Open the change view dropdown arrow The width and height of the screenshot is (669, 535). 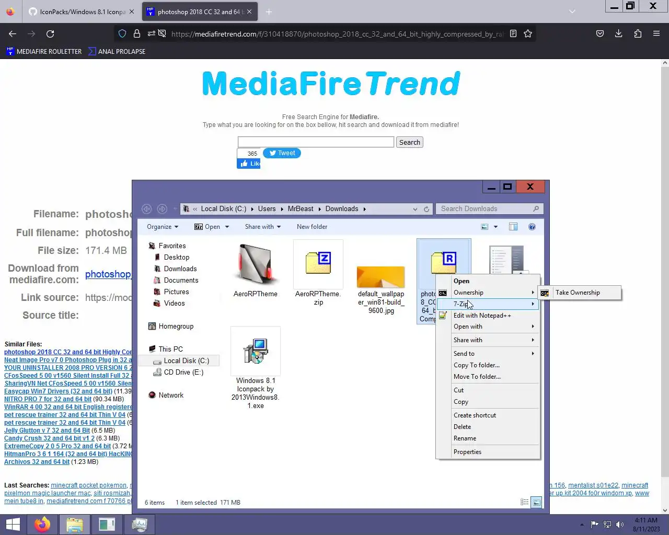click(495, 227)
